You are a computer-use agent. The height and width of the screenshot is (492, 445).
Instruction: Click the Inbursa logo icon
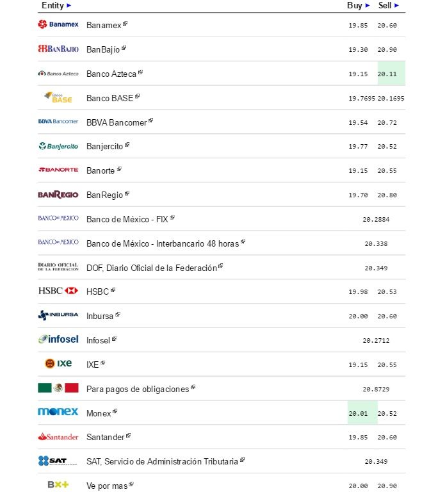tap(58, 315)
